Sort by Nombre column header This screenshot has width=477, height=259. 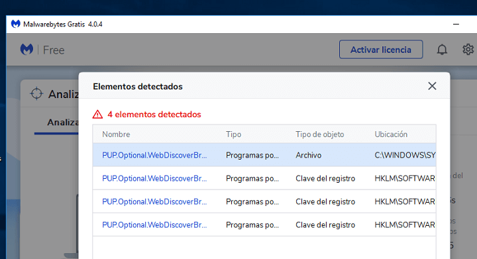[x=116, y=134]
